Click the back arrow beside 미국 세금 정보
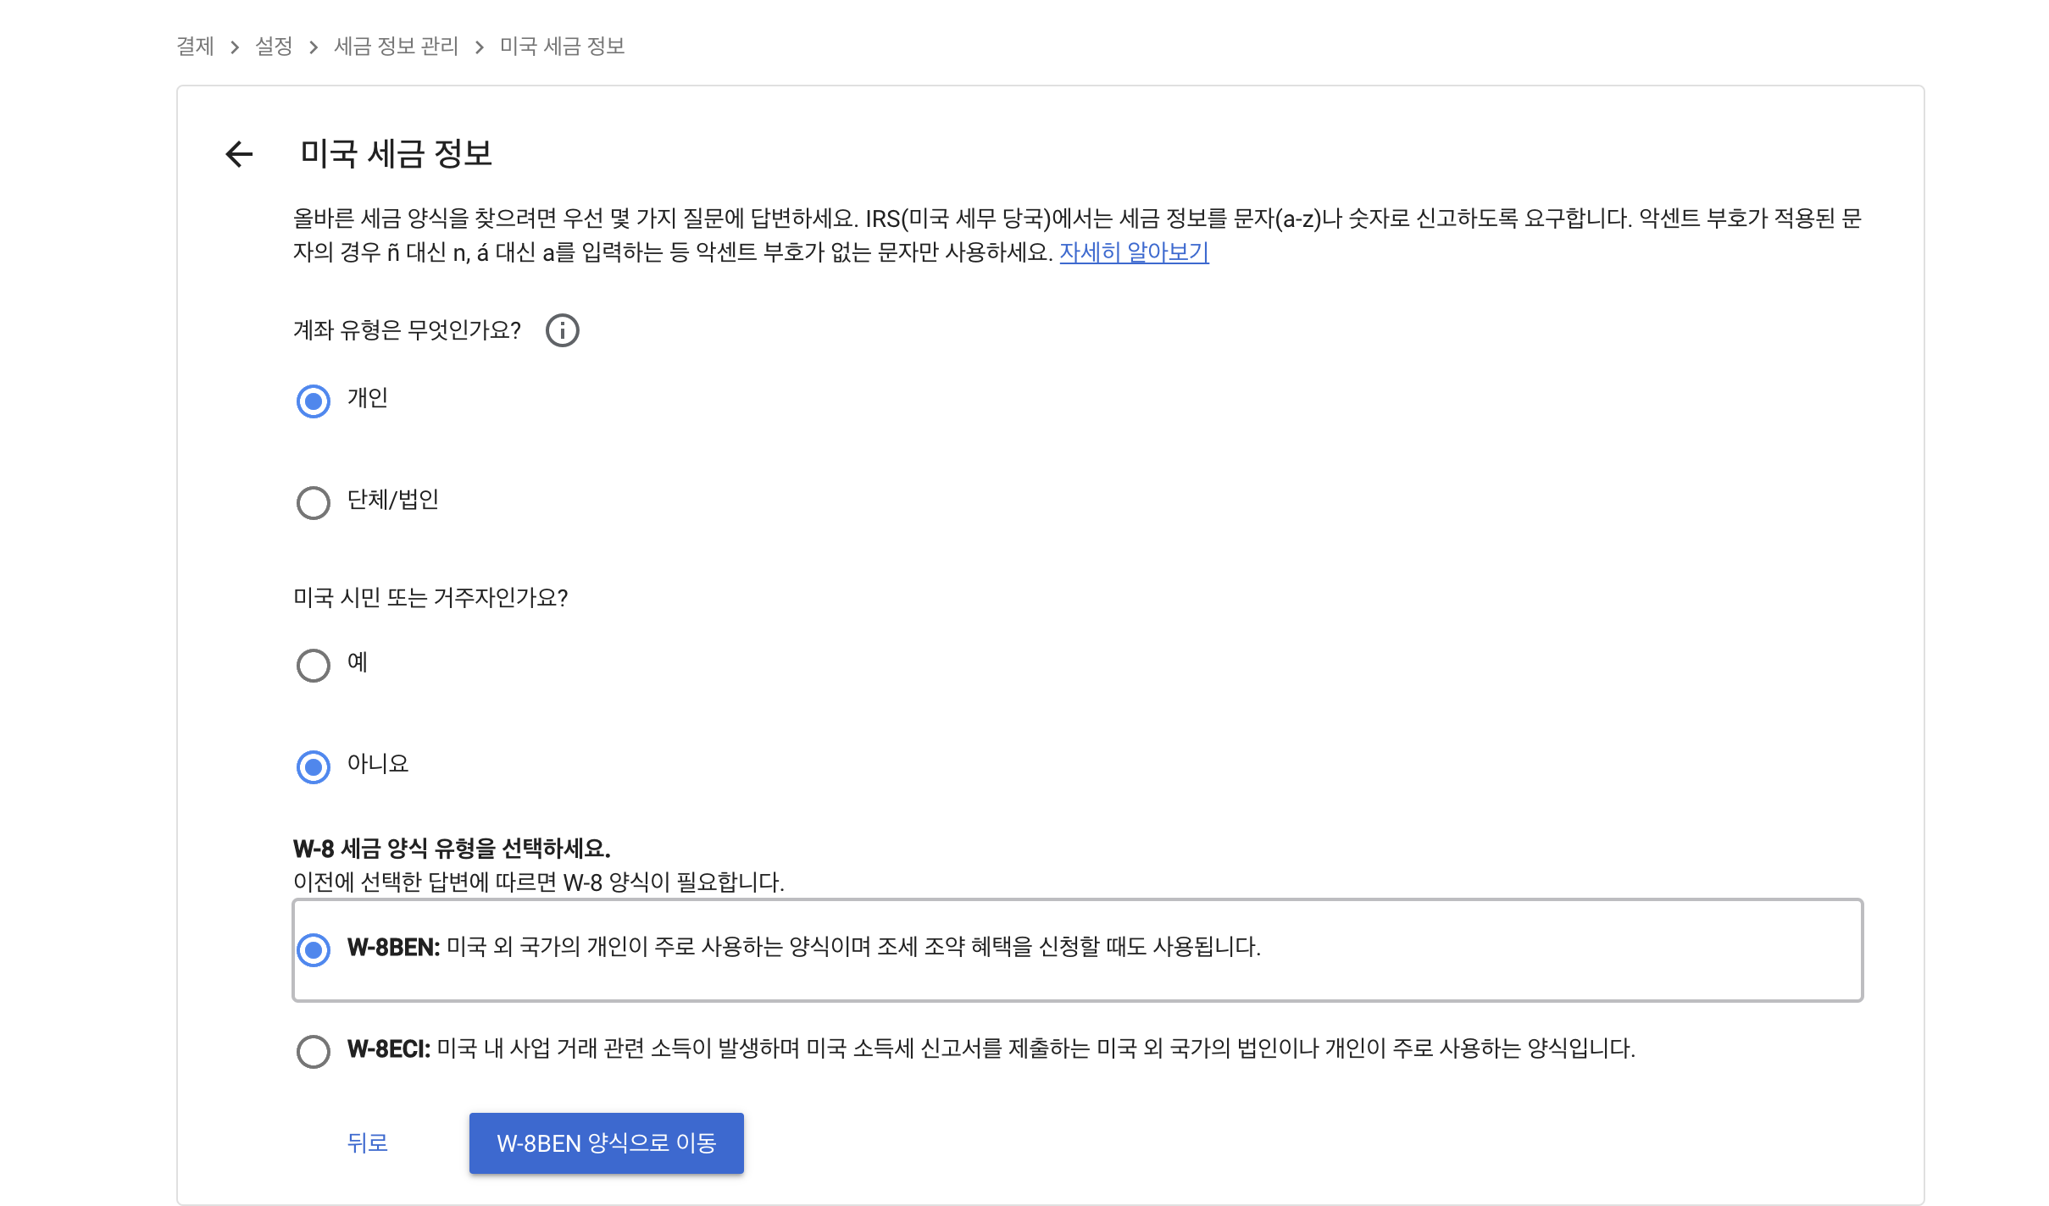 click(x=239, y=154)
